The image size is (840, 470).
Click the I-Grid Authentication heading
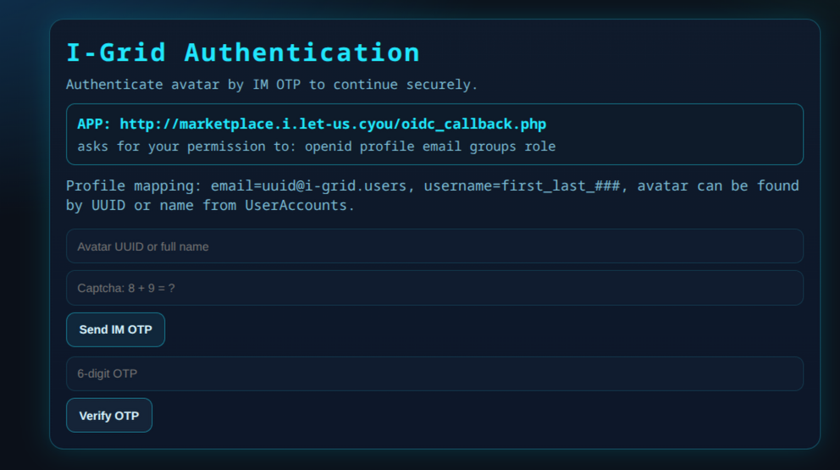(243, 53)
